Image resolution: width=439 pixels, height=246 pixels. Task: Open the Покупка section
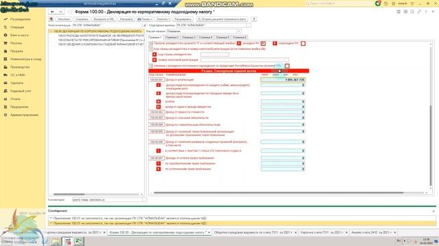click(x=16, y=43)
